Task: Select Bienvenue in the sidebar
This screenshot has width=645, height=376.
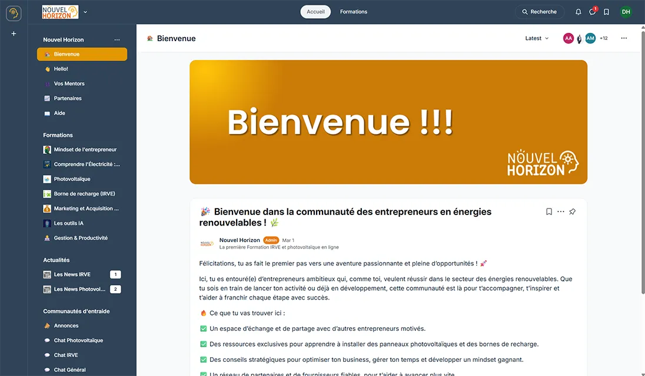Action: point(82,54)
